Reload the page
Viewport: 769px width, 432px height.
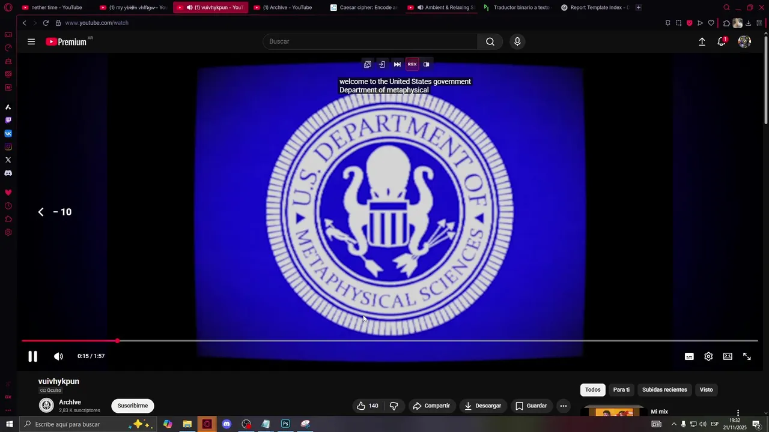pos(46,23)
